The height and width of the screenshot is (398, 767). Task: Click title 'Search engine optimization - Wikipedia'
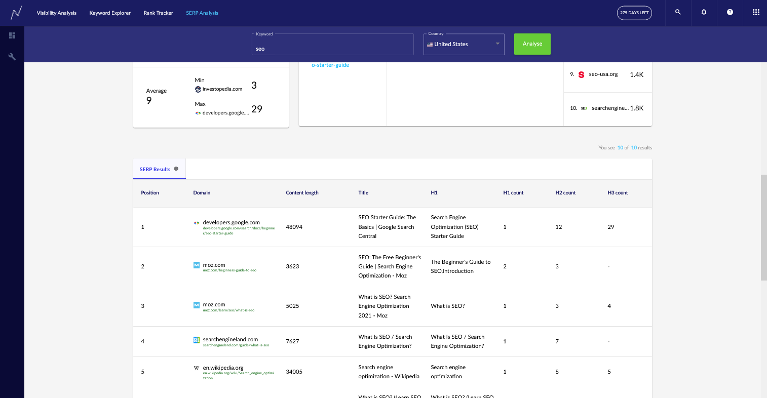click(389, 372)
